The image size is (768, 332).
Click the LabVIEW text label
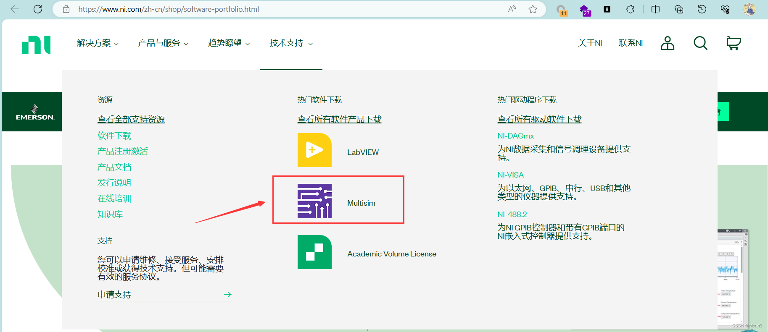pyautogui.click(x=363, y=152)
